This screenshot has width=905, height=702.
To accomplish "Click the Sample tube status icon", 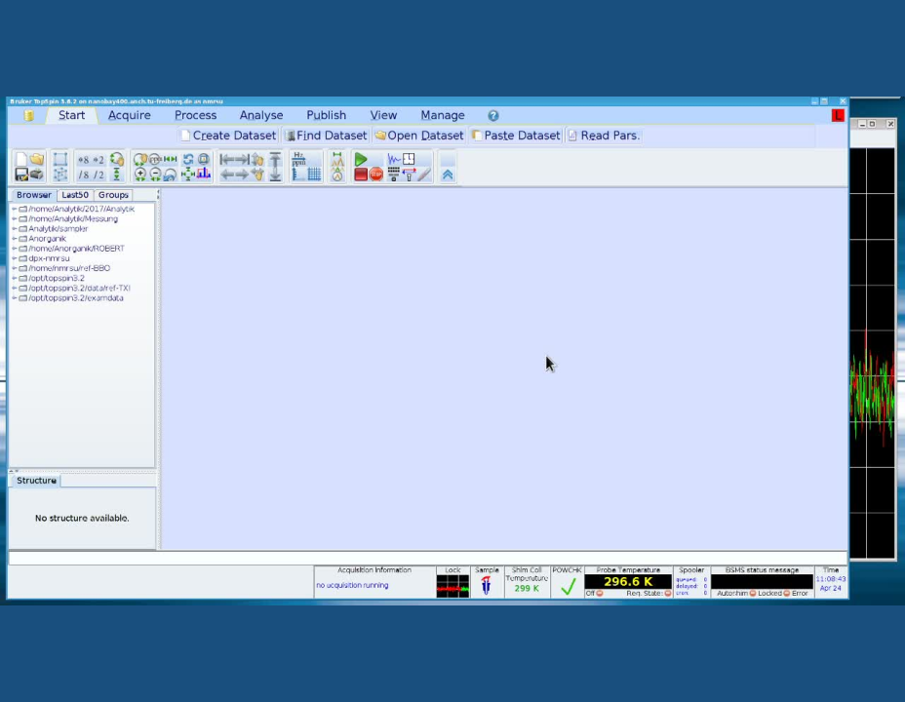I will [486, 585].
